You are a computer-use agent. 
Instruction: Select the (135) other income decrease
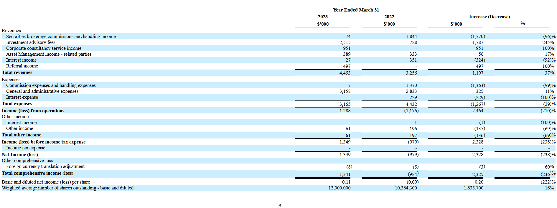pos(479,129)
